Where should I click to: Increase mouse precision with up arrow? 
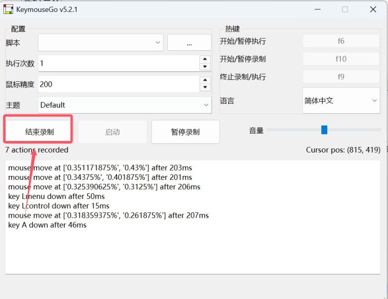[205, 80]
